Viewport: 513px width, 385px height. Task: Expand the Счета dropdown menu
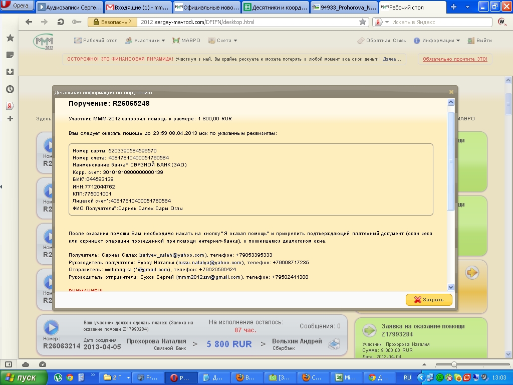pos(222,40)
